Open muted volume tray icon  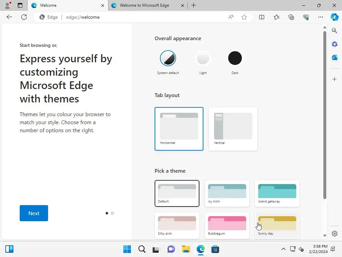(301, 249)
